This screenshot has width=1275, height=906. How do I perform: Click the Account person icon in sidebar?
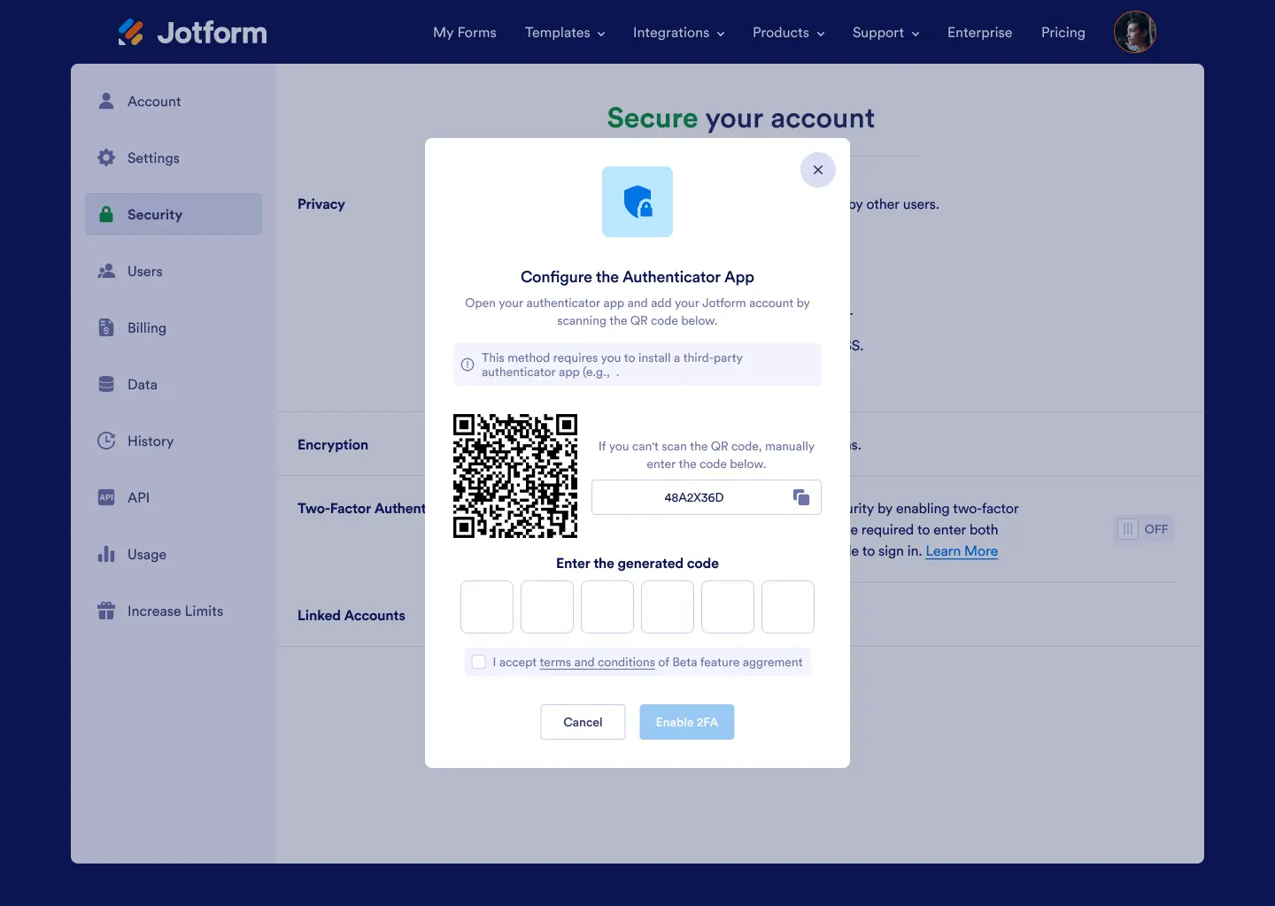click(x=106, y=101)
